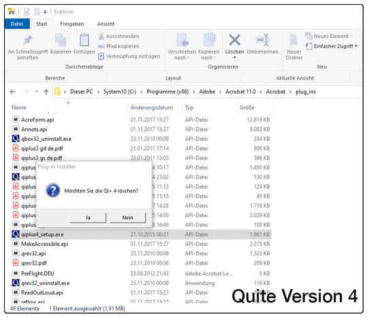Viewport: 367px width, 317px height.
Task: Open the recent locations dropdown chevron
Action: (x=37, y=92)
